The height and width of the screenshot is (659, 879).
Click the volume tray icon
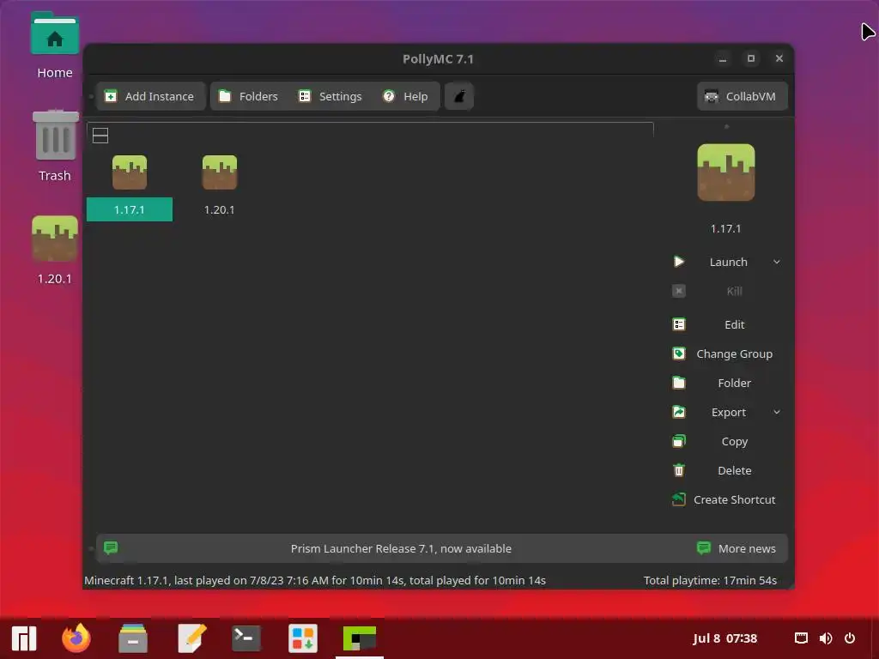[x=825, y=638]
